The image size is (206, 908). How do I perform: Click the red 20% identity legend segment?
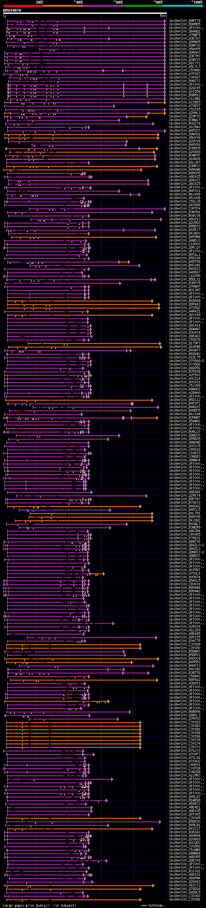pyautogui.click(x=23, y=6)
